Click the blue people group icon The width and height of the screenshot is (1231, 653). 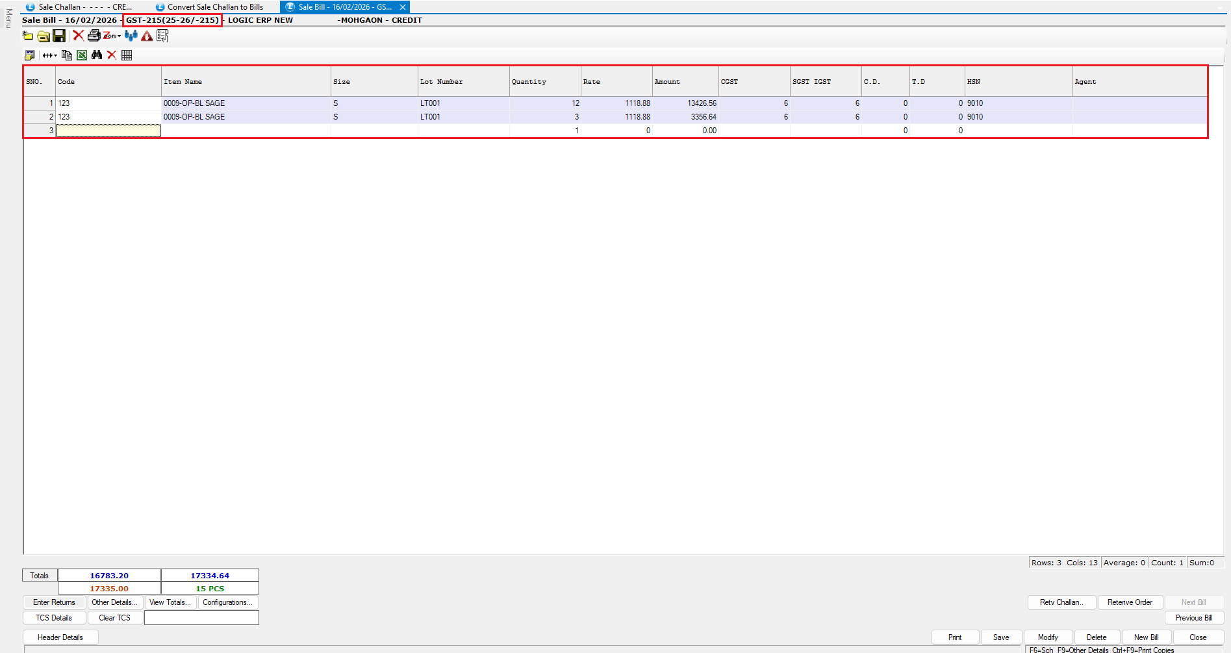131,36
